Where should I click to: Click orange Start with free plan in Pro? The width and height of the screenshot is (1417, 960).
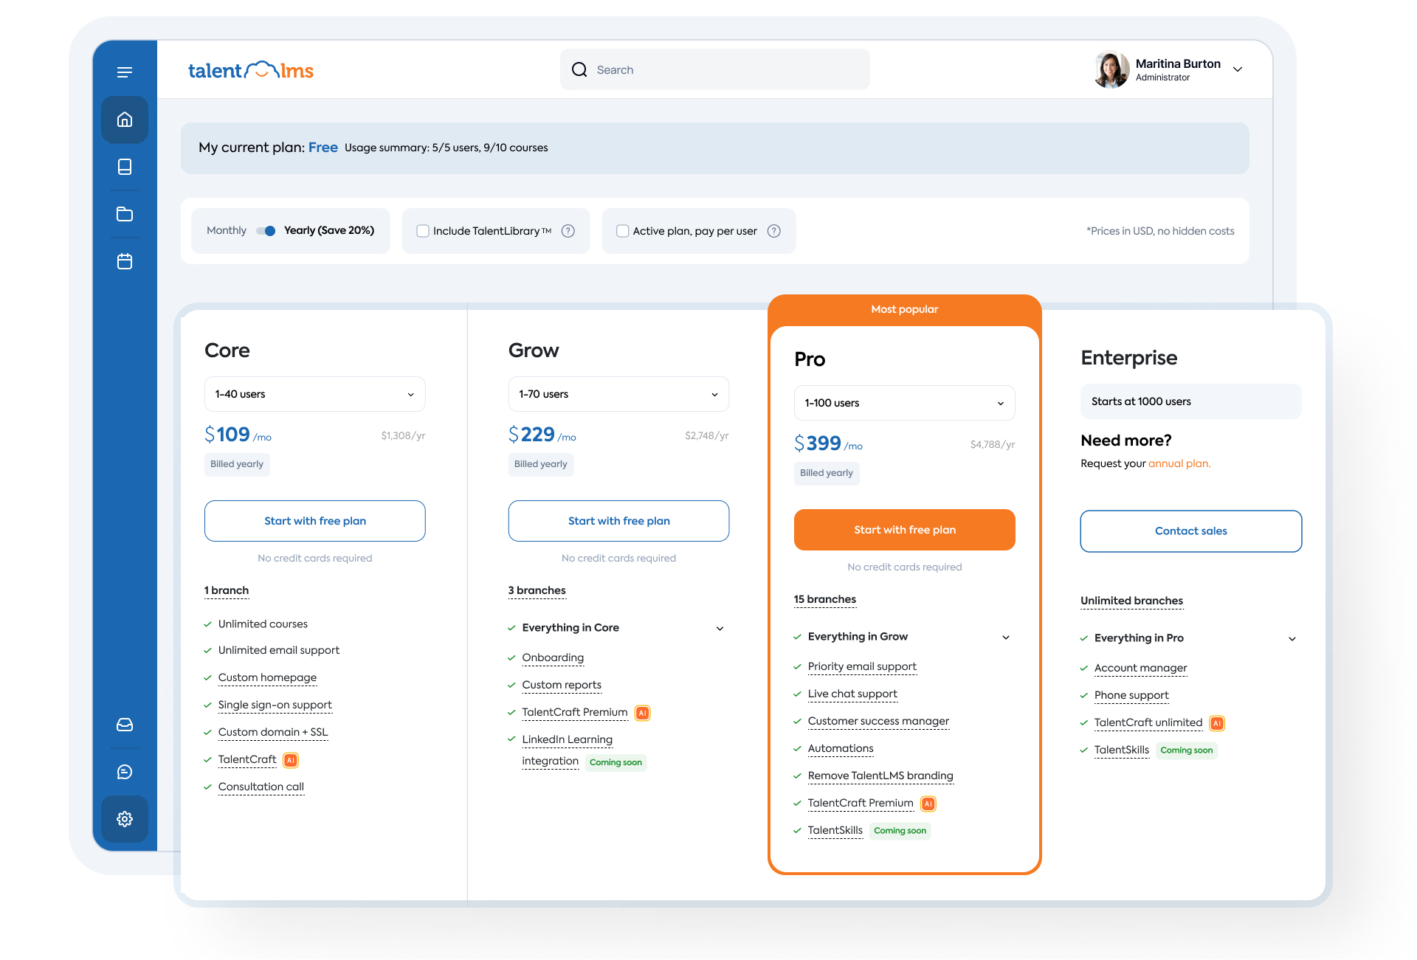tap(905, 530)
